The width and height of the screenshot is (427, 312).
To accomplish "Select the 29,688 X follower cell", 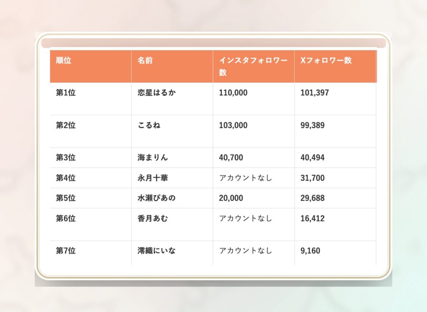I will pos(312,198).
